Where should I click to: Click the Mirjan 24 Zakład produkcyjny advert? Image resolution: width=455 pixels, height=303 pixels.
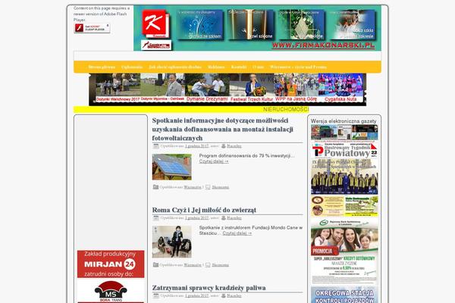pyautogui.click(x=111, y=264)
